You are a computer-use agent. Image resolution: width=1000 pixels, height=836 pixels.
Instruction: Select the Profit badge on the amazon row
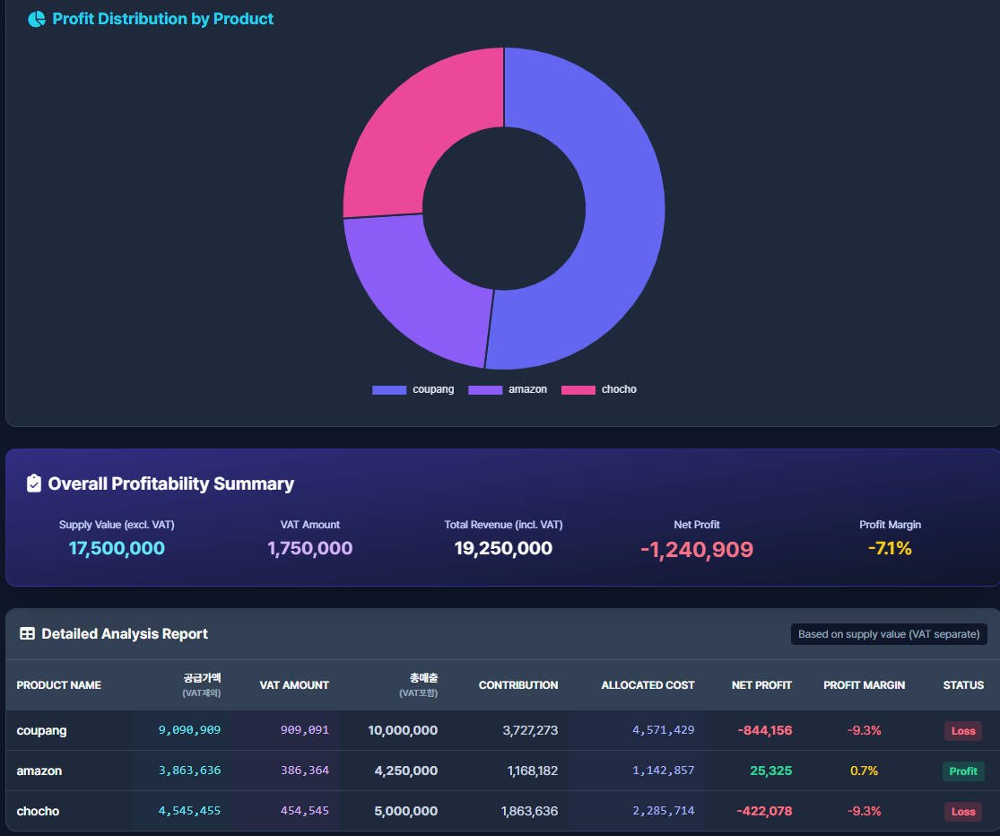point(963,771)
